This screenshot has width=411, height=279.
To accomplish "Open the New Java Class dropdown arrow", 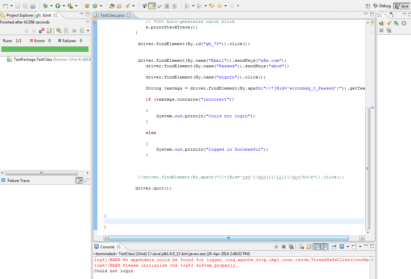I will (101, 6).
